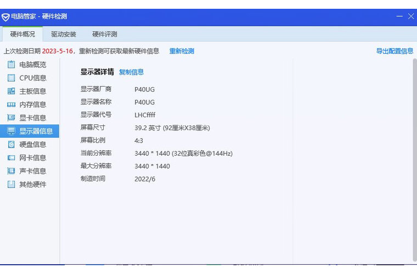Click 复制信息 to copy monitor details
The width and height of the screenshot is (417, 274).
[x=131, y=72]
